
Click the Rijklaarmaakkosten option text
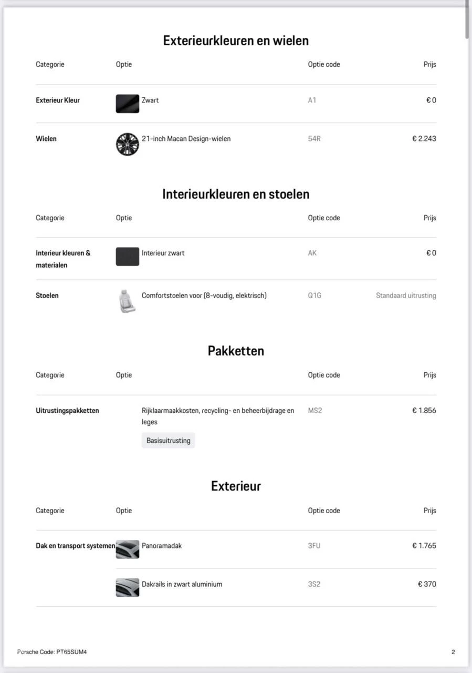217,411
